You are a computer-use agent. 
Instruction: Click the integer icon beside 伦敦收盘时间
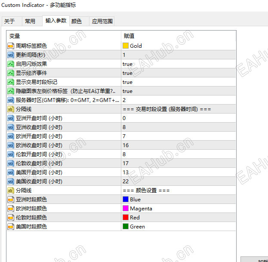coord(11,163)
